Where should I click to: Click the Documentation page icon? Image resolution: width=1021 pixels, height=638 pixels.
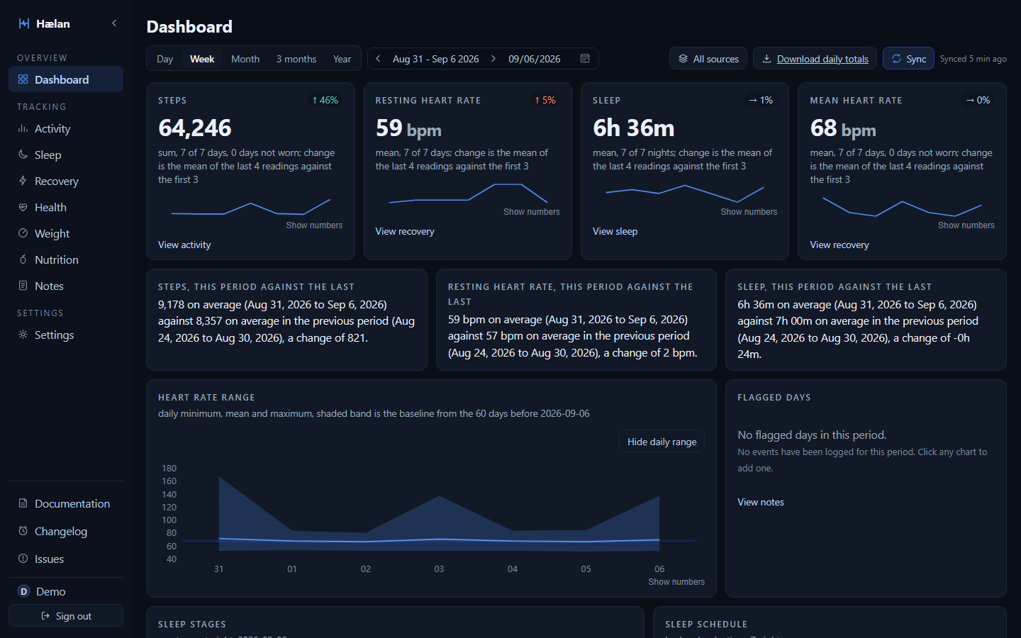[23, 503]
